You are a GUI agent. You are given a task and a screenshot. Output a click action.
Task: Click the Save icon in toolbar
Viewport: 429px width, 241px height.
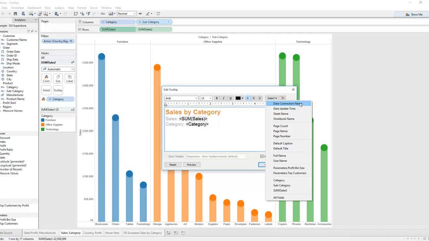pos(15,14)
